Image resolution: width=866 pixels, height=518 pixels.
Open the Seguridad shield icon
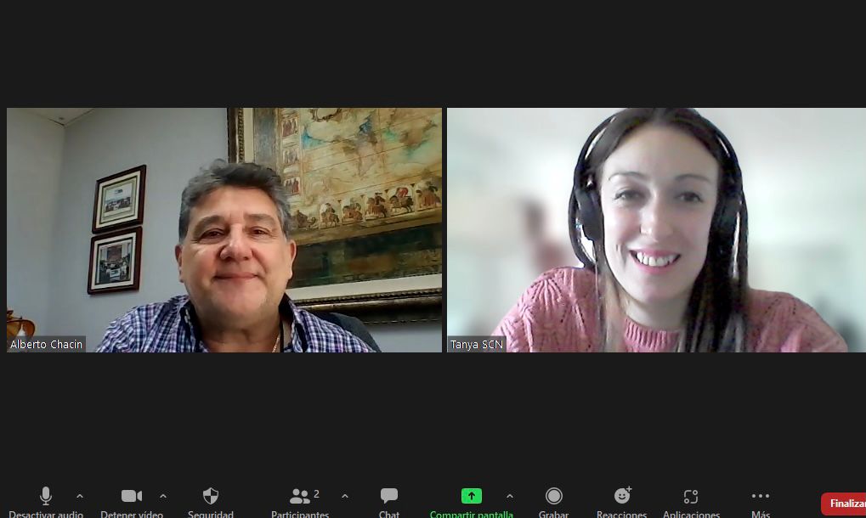point(211,497)
